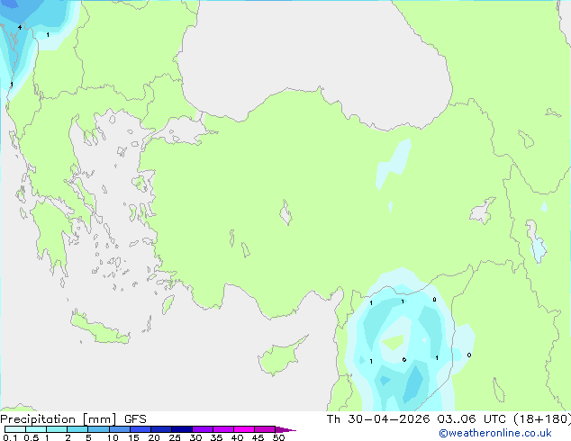Image resolution: width=571 pixels, height=441 pixels.
Task: Click the island of Crete on map
Action: pyautogui.click(x=99, y=328)
